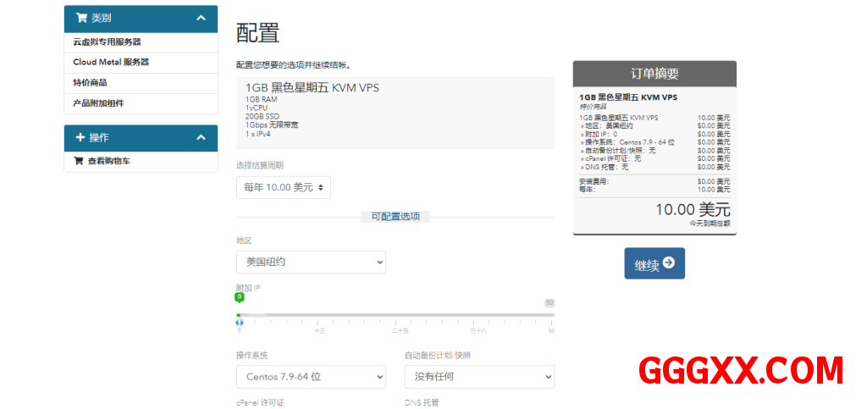Collapse the 操作 panel chevron
Viewport: 867px width, 409px height.
[201, 137]
